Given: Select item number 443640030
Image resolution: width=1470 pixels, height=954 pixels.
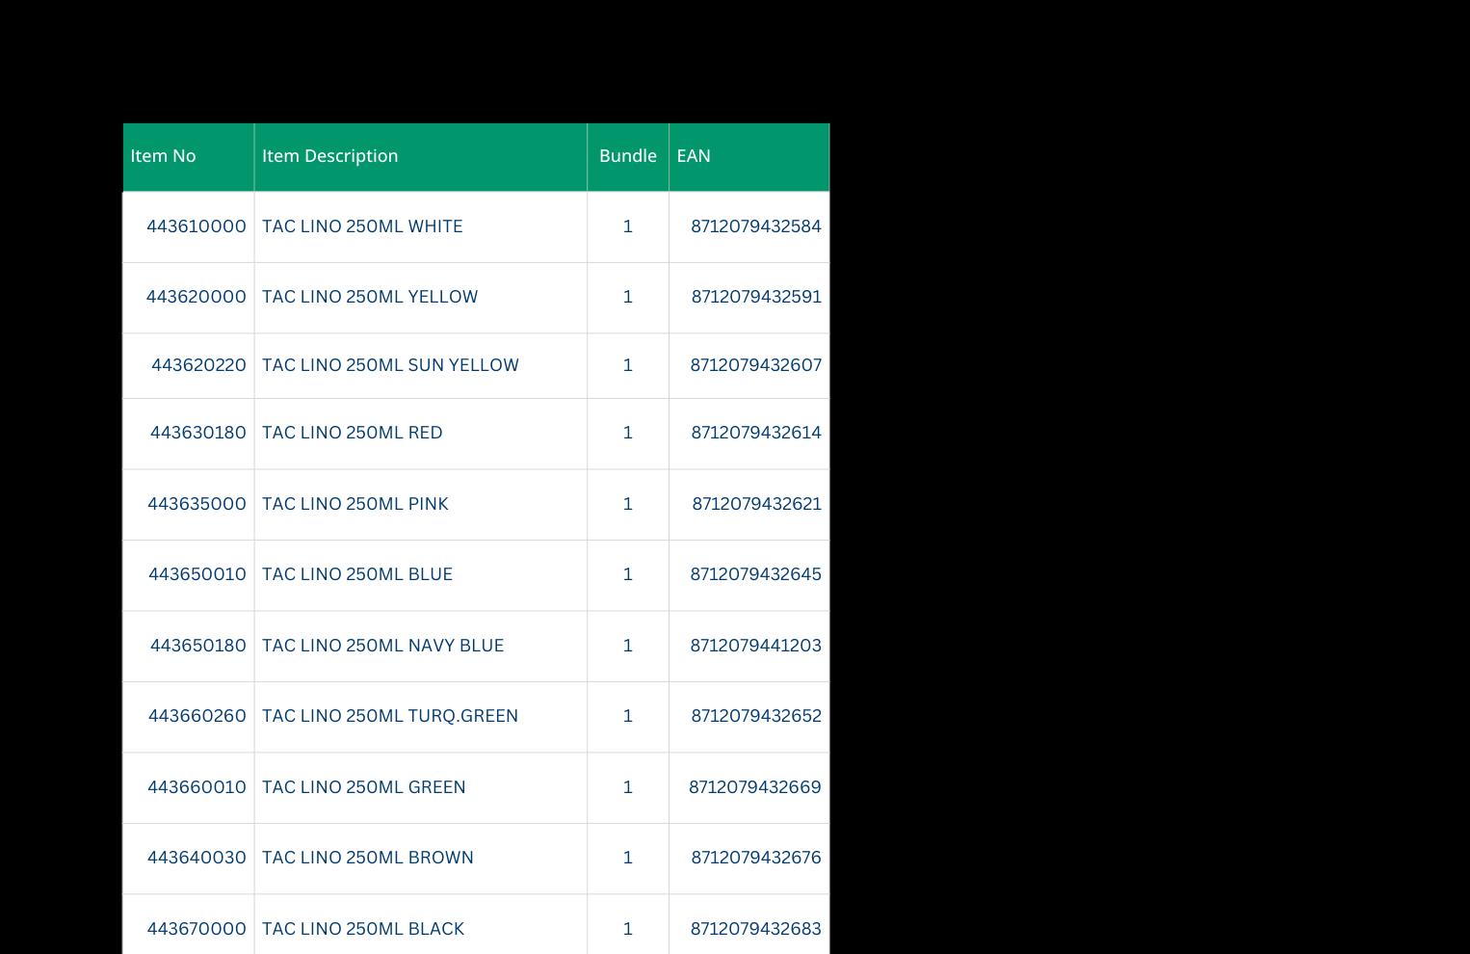Looking at the screenshot, I should [197, 858].
